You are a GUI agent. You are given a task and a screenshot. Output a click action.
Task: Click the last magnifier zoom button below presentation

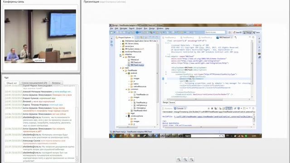tap(192, 159)
